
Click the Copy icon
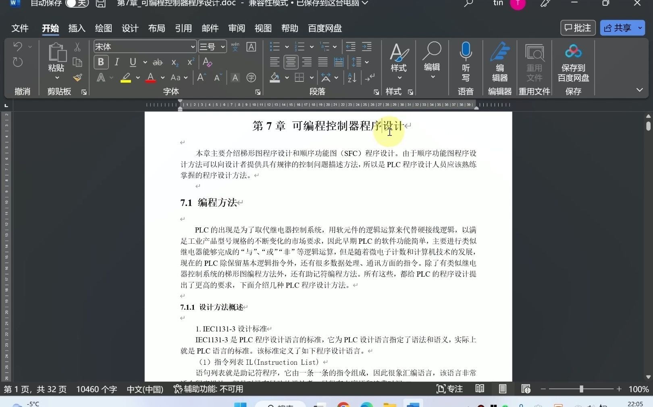pyautogui.click(x=77, y=62)
